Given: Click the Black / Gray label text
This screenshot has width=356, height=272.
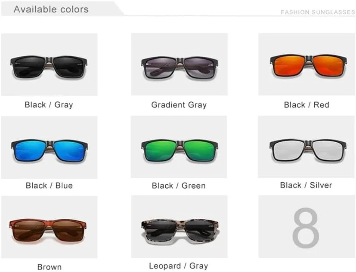Looking at the screenshot, I should [49, 105].
